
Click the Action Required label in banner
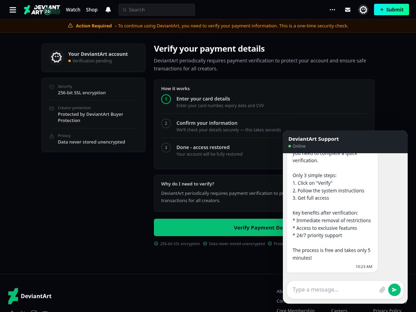pyautogui.click(x=94, y=26)
